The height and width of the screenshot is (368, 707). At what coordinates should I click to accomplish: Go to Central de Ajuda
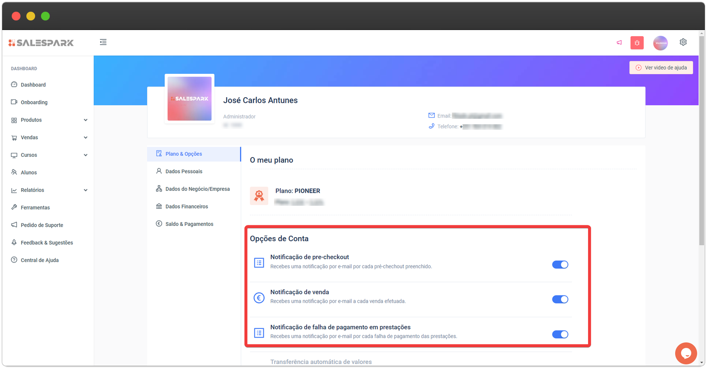(x=39, y=260)
